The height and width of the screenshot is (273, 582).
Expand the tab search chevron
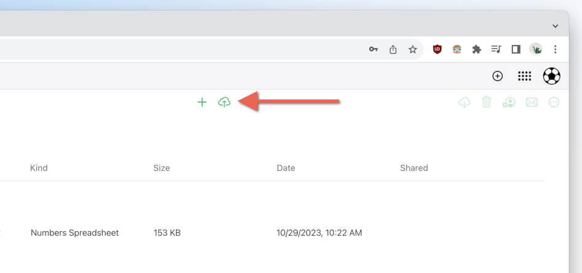[x=556, y=26]
